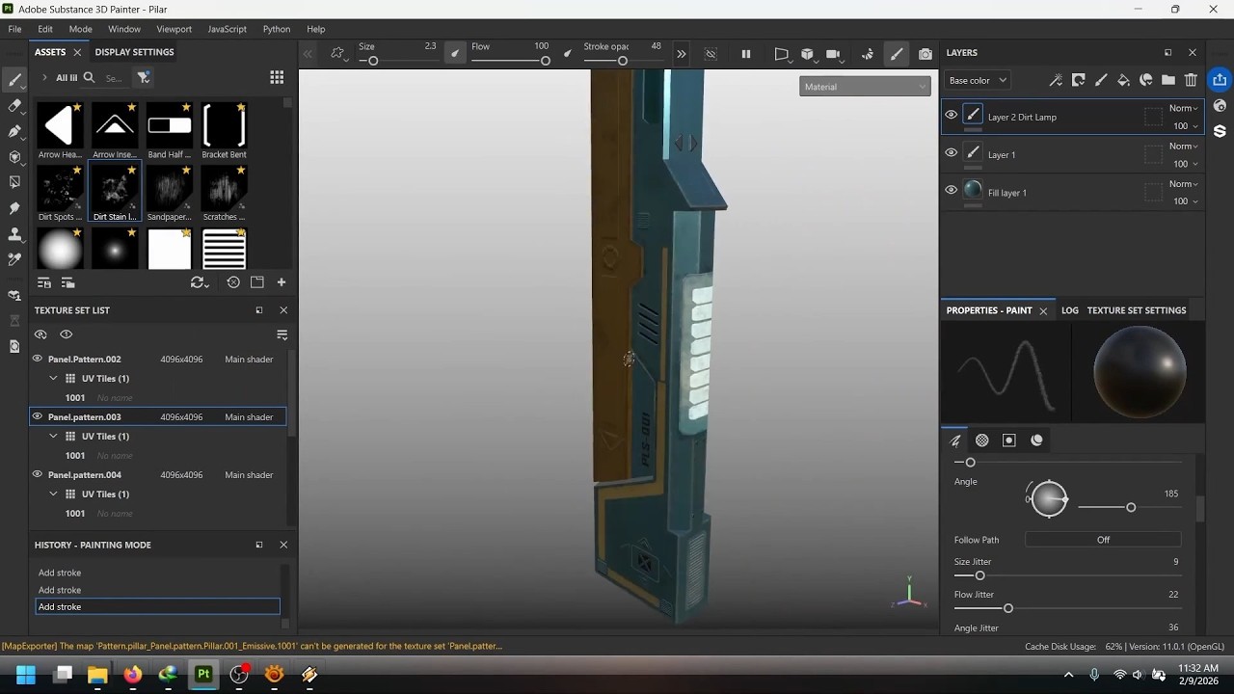
Task: Select the Eraser tool
Action: 14,106
